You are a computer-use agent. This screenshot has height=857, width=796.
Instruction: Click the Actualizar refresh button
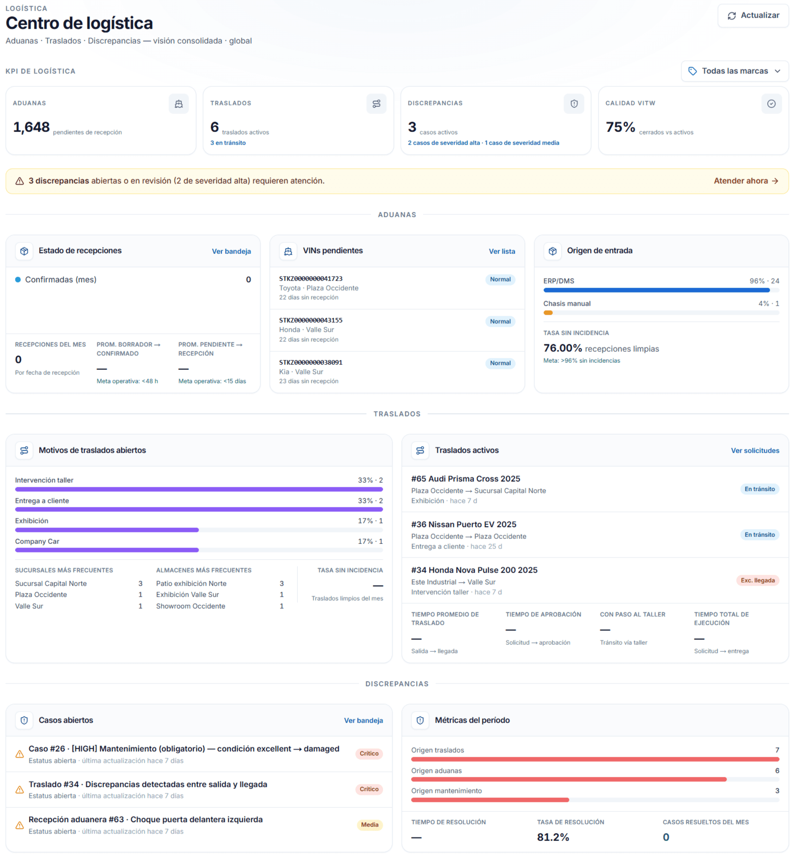coord(753,16)
